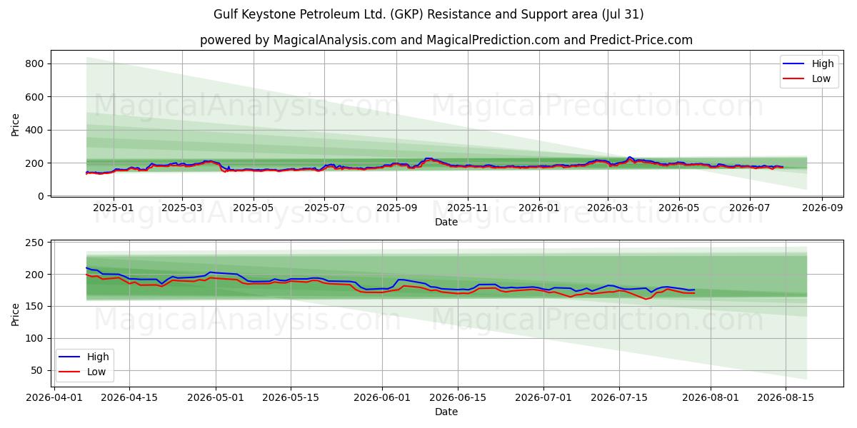Click the '2026-07-15' x-axis tick label

620,399
